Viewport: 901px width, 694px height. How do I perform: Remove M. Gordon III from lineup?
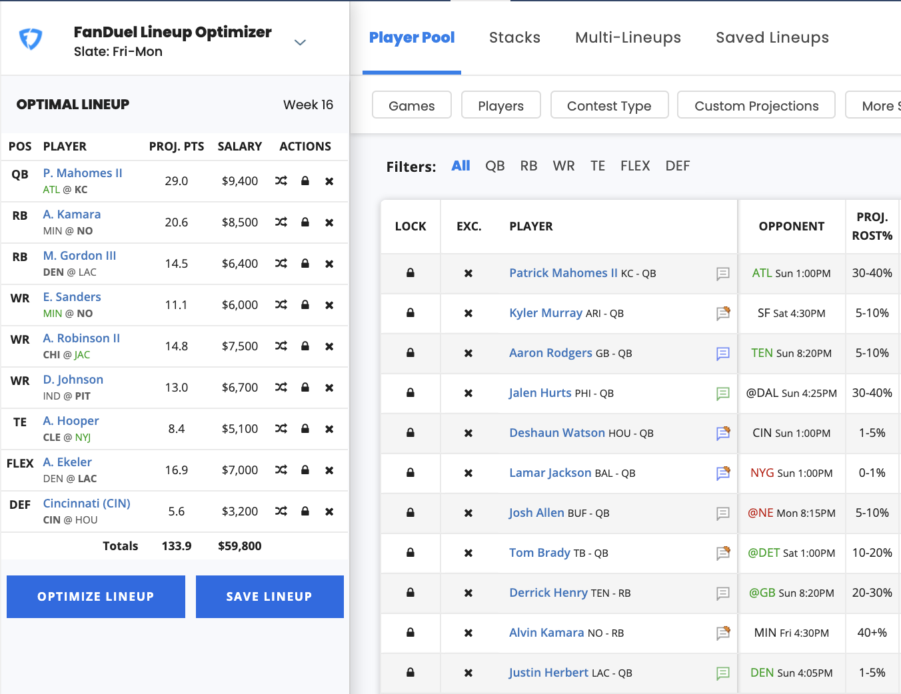(329, 264)
